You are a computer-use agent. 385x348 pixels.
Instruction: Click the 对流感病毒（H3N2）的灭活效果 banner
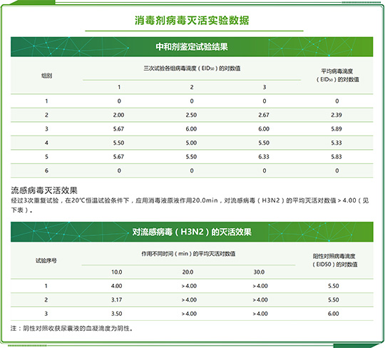(x=192, y=232)
